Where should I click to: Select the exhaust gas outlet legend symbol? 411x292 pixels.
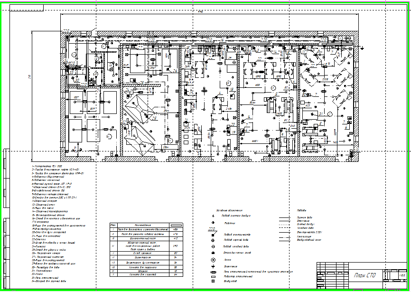[x=214, y=253]
